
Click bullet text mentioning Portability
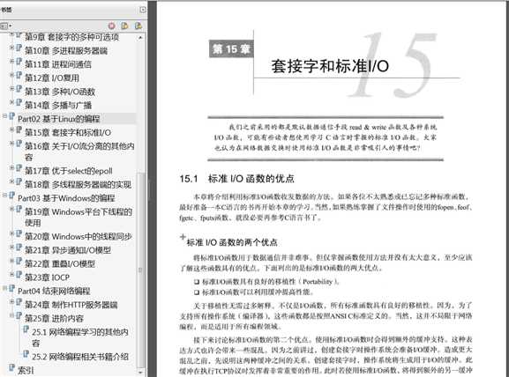pos(271,282)
